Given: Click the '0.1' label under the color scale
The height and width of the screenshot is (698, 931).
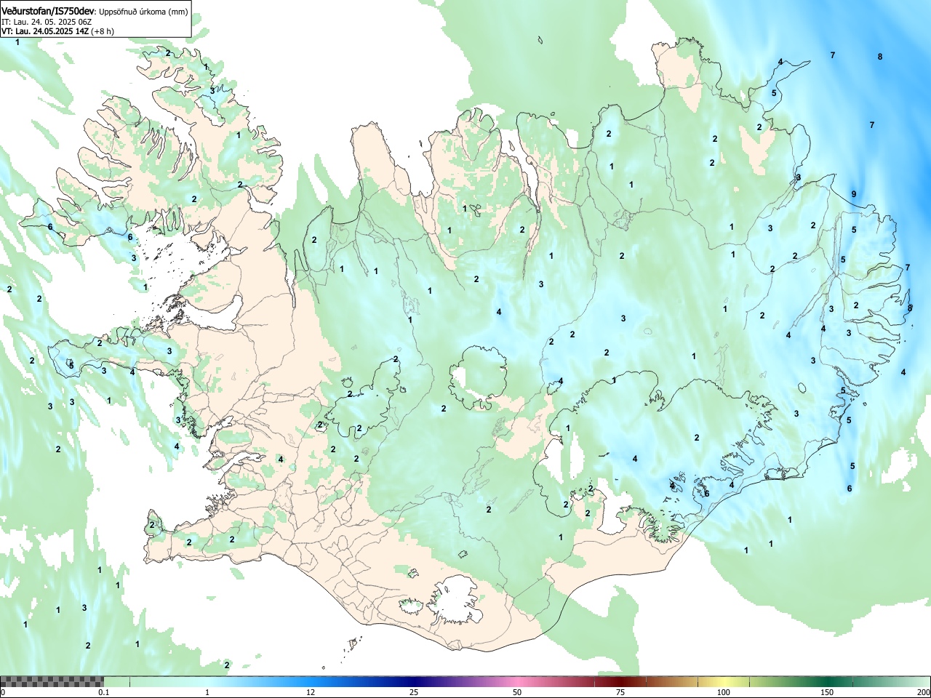Looking at the screenshot, I should tap(103, 692).
